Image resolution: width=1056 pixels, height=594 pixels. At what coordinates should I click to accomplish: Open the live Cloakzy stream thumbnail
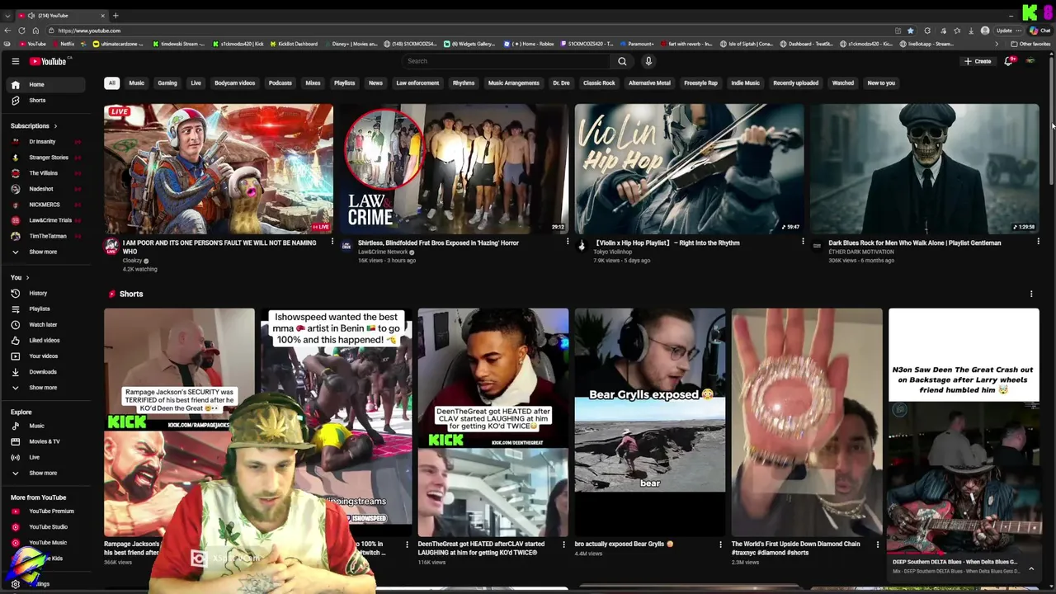[x=219, y=168]
